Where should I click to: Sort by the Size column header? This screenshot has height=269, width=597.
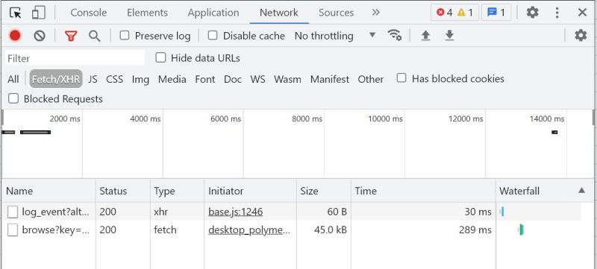pos(324,191)
